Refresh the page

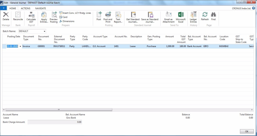[x=205, y=16]
